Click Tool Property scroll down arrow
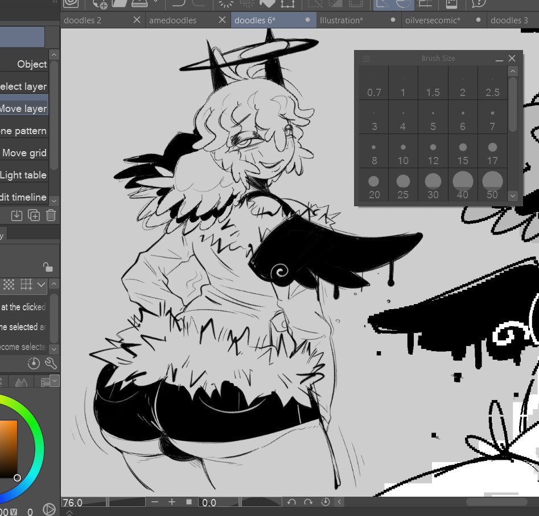Image resolution: width=539 pixels, height=516 pixels. (x=54, y=349)
